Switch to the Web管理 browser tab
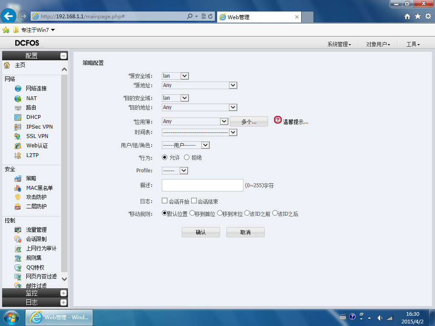This screenshot has width=435, height=326. pyautogui.click(x=259, y=17)
